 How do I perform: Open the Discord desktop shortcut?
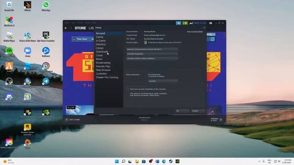(9, 98)
